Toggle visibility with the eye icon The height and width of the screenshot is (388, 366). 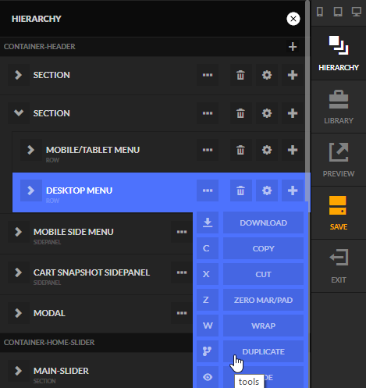tap(208, 377)
